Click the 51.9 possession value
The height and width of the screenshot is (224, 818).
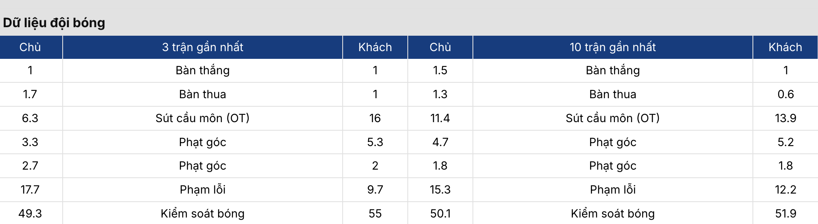tap(785, 213)
